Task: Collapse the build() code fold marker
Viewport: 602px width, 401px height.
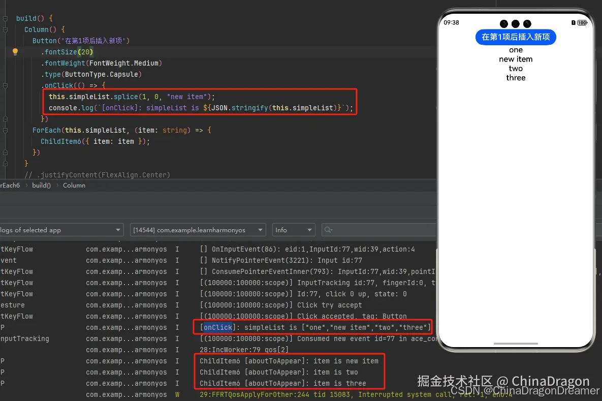Action: pyautogui.click(x=6, y=18)
